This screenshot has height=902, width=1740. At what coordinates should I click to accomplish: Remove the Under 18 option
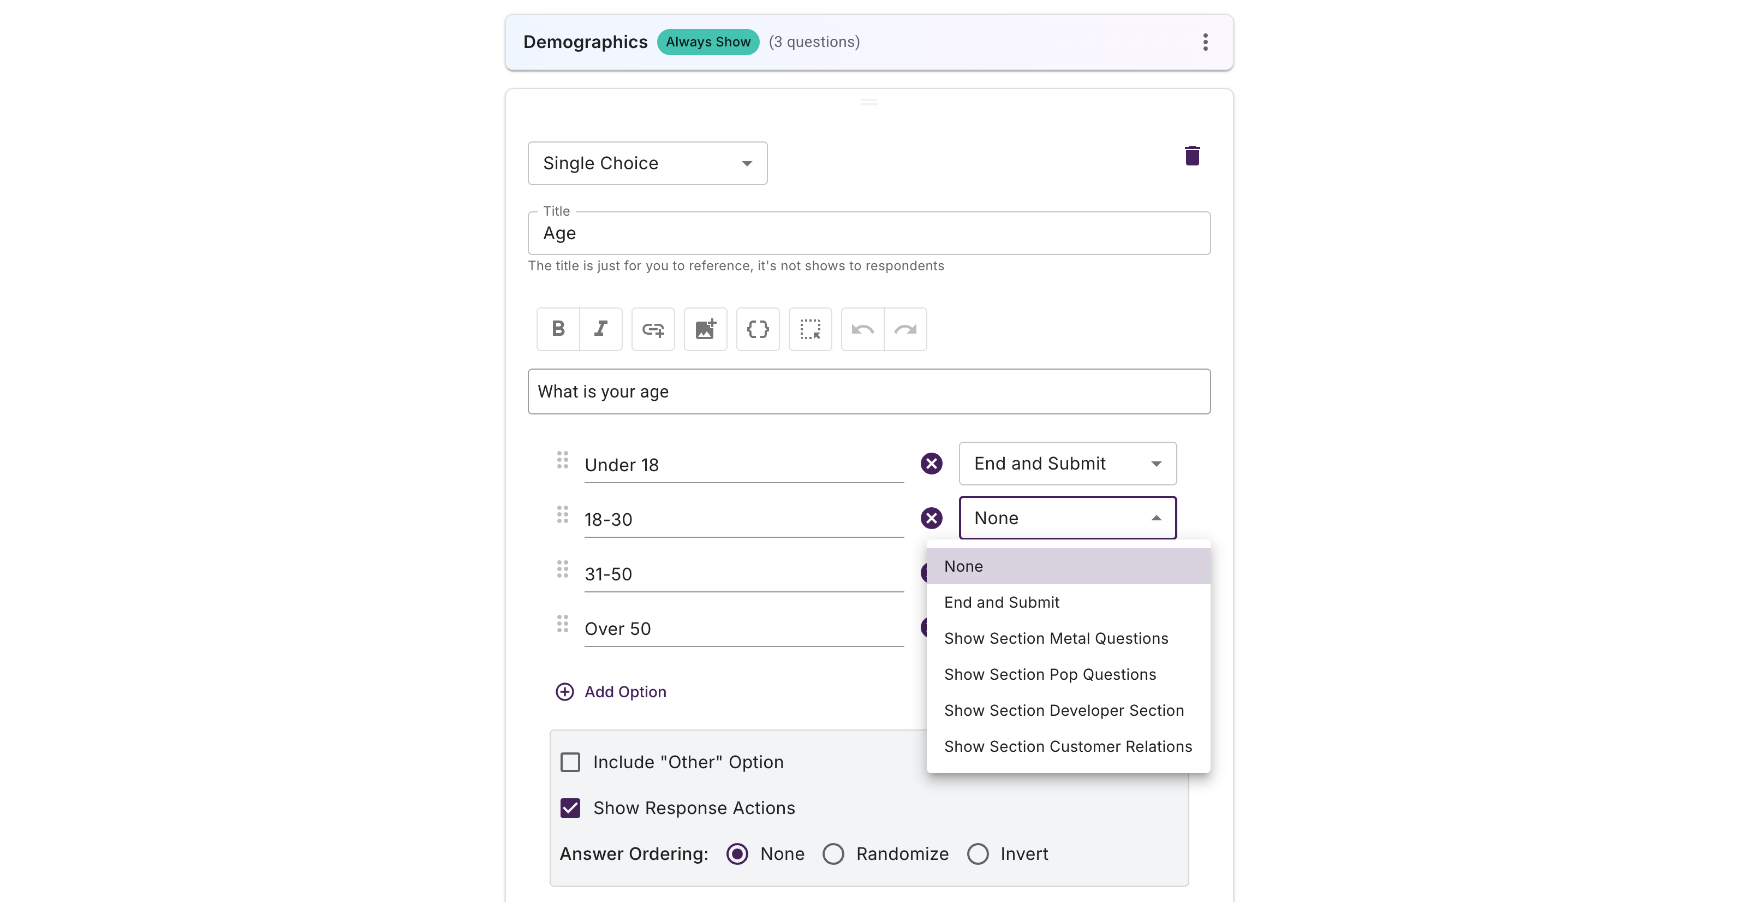[932, 464]
